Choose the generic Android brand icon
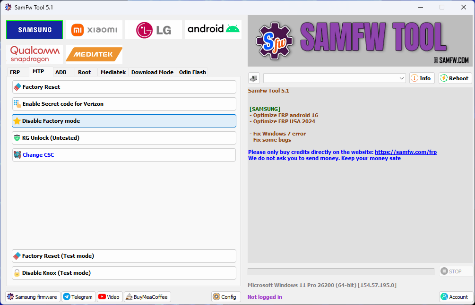The height and width of the screenshot is (305, 475). (213, 29)
